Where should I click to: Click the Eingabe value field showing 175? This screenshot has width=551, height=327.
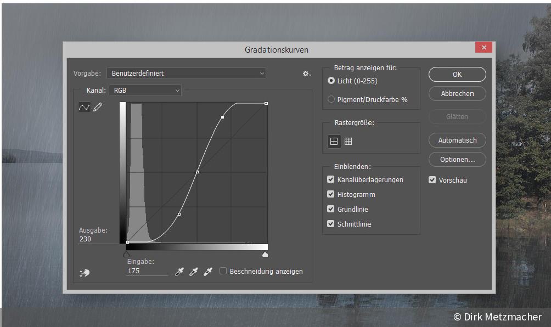[x=134, y=270]
